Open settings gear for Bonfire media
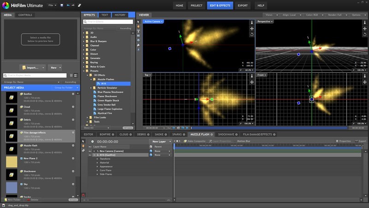 tap(73, 94)
